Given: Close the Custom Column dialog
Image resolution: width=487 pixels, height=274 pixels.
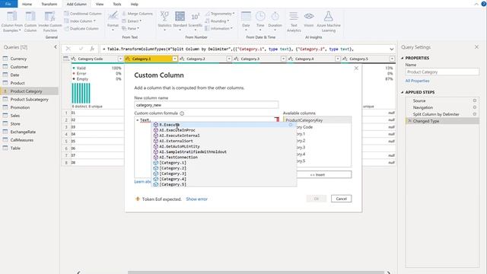Looking at the screenshot, I should tap(356, 68).
